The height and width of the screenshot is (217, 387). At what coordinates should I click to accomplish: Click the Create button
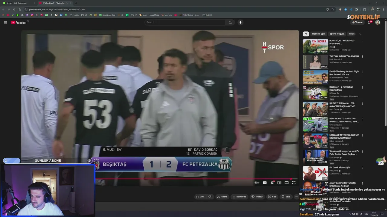(357, 22)
